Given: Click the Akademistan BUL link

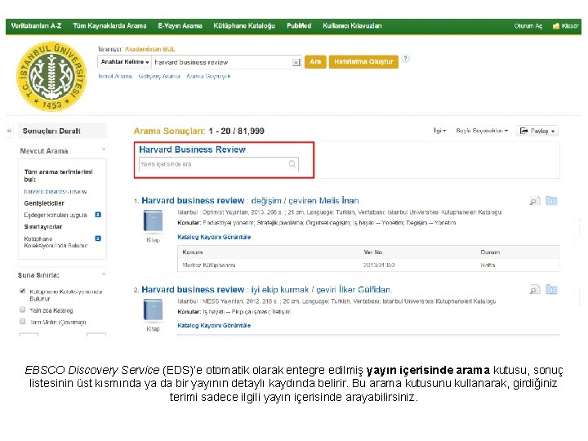Looking at the screenshot, I should [149, 49].
